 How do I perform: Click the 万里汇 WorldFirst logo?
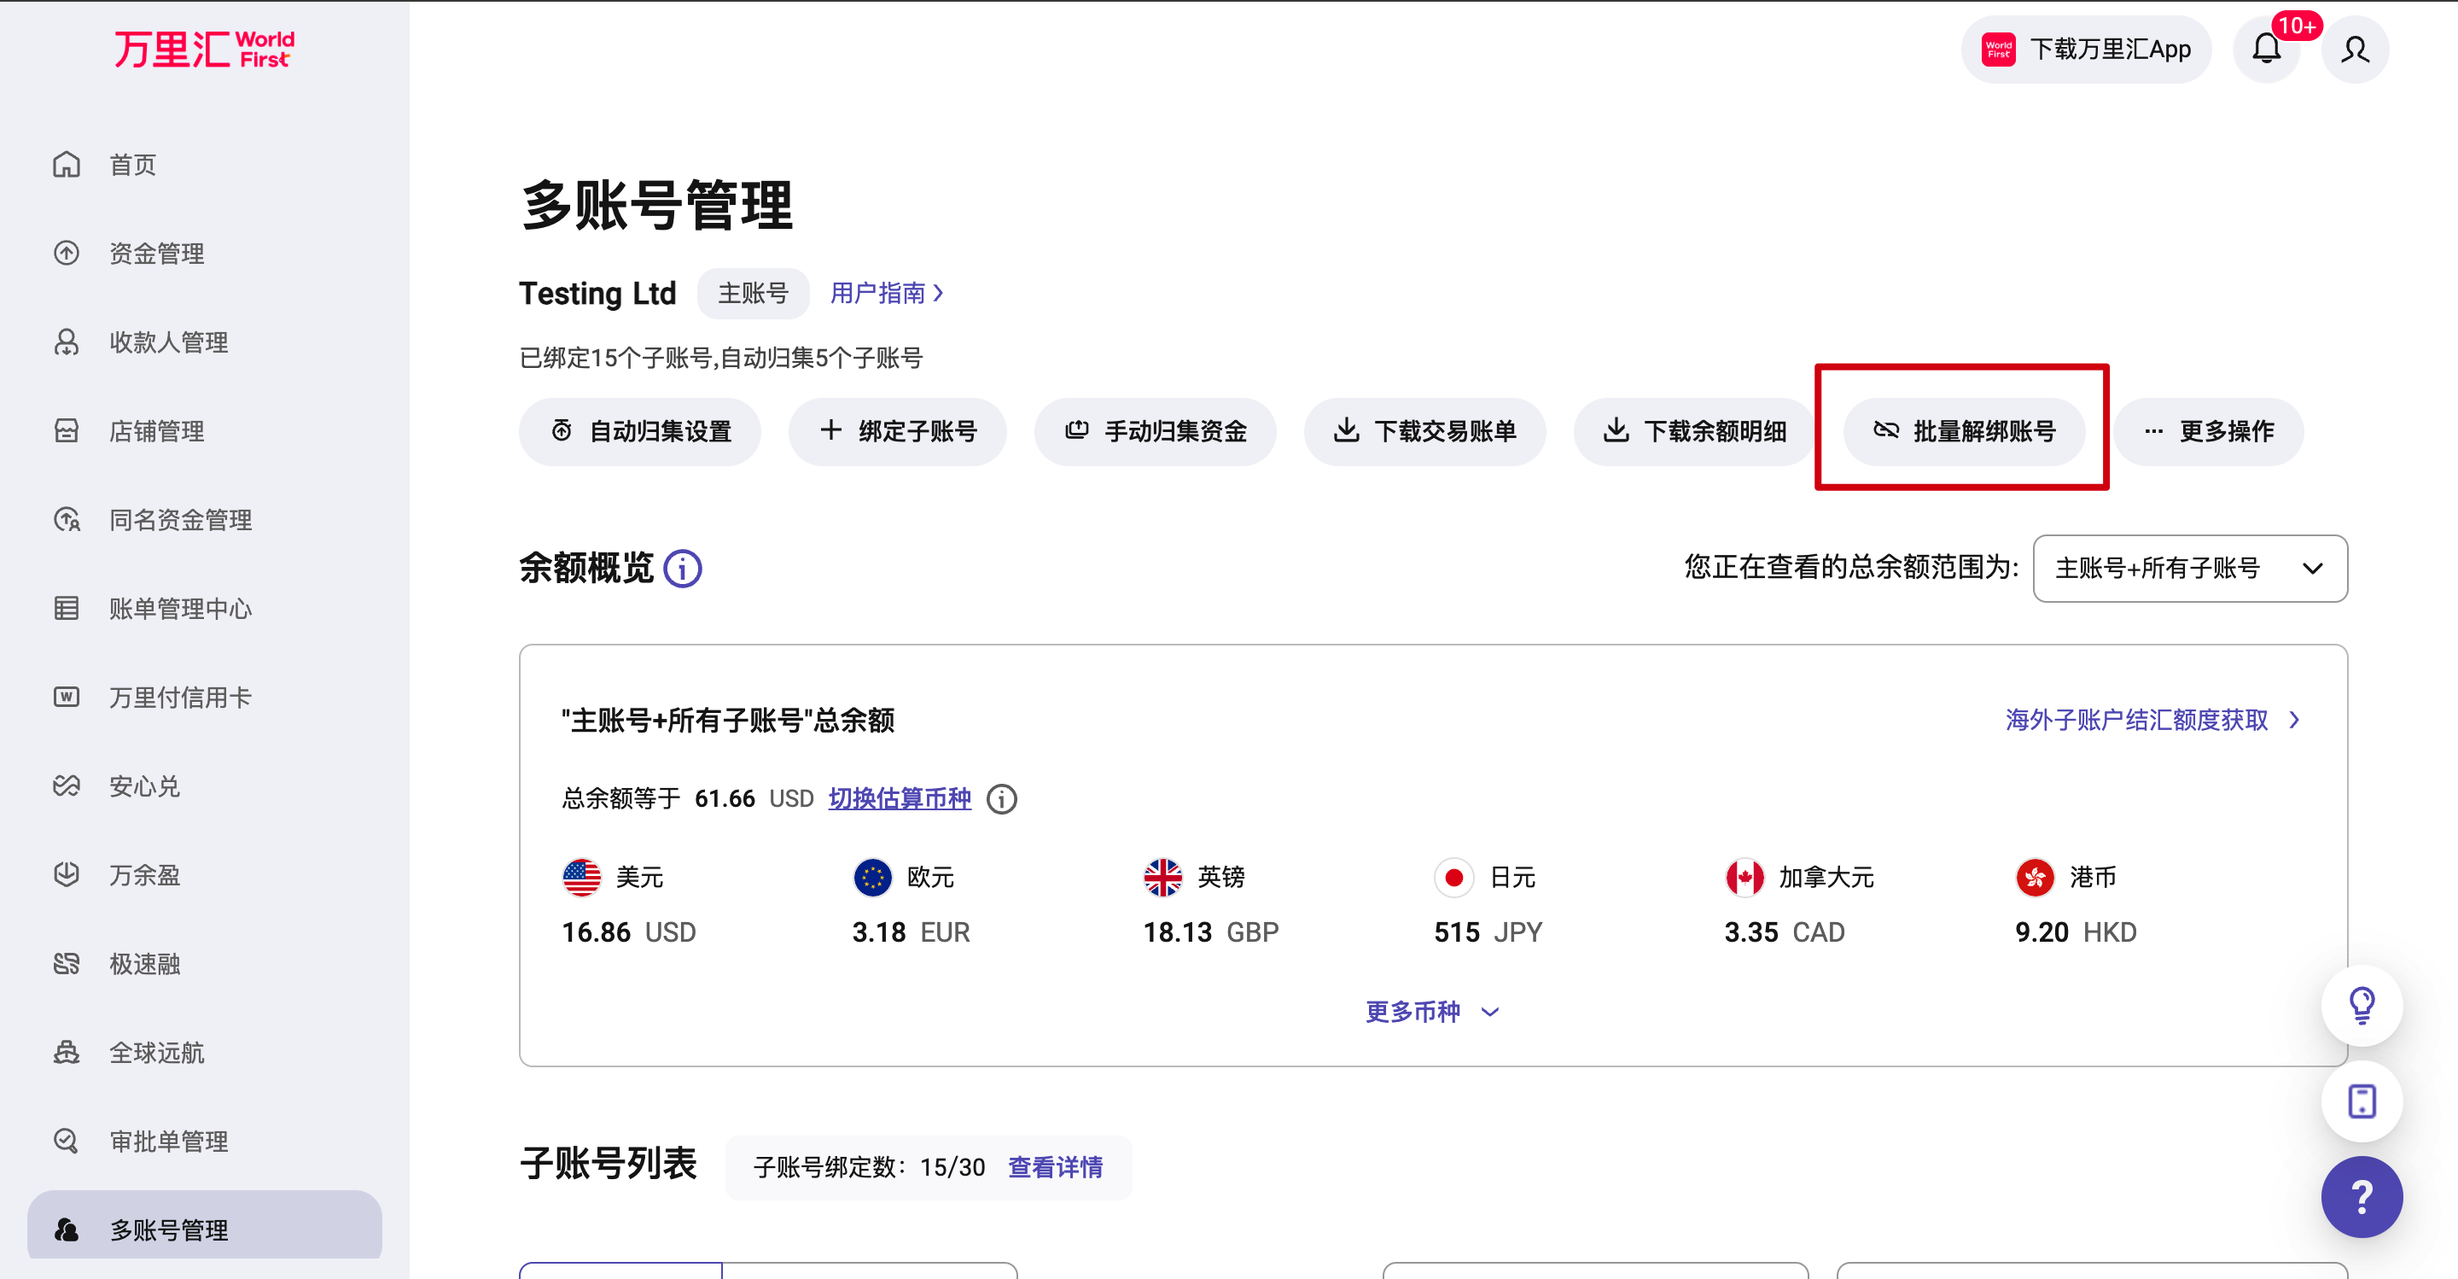point(204,49)
